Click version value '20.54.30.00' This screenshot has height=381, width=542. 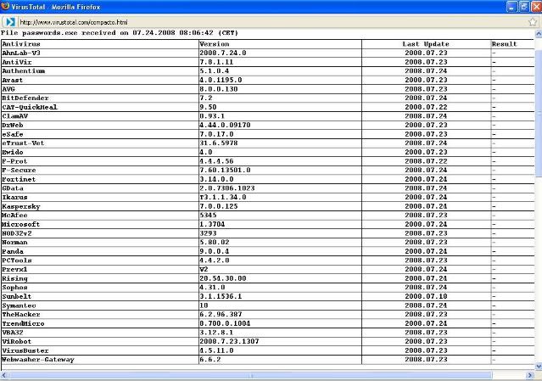tap(223, 278)
